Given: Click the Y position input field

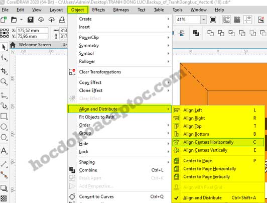Looking at the screenshot, I should pyautogui.click(x=32, y=36).
